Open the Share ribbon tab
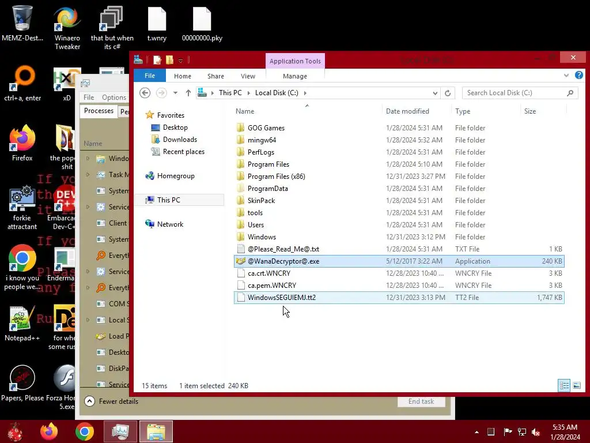Screen dimensions: 590x443 click(215, 76)
